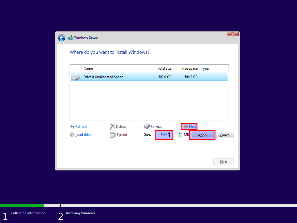Click the blue back arrow button
This screenshot has width=297, height=223.
tap(61, 38)
